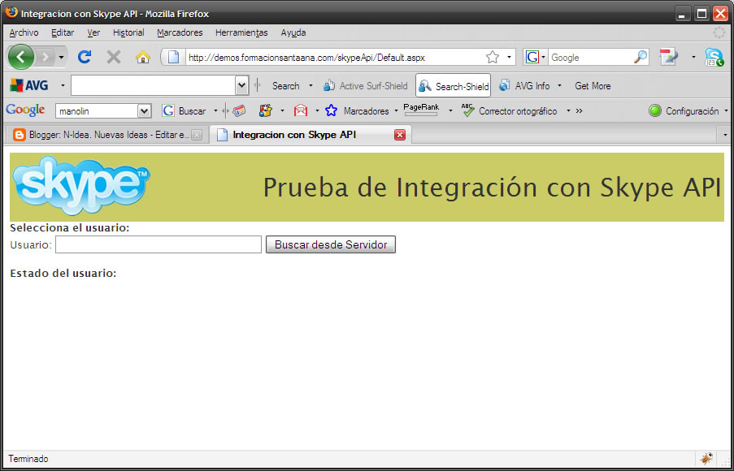Expand the AVG search field dropdown
Screen dimensions: 734x471
pos(241,85)
